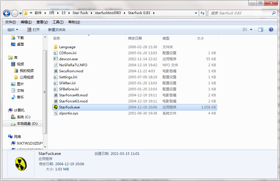This screenshot has height=181, width=280.
Task: Click the navigation pane scroll up arrow
Action: click(x=45, y=37)
